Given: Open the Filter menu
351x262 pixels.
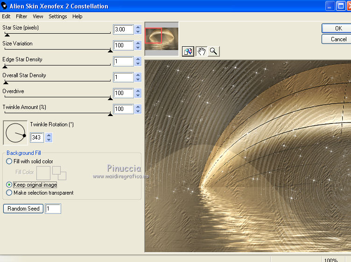Looking at the screenshot, I should (x=21, y=16).
